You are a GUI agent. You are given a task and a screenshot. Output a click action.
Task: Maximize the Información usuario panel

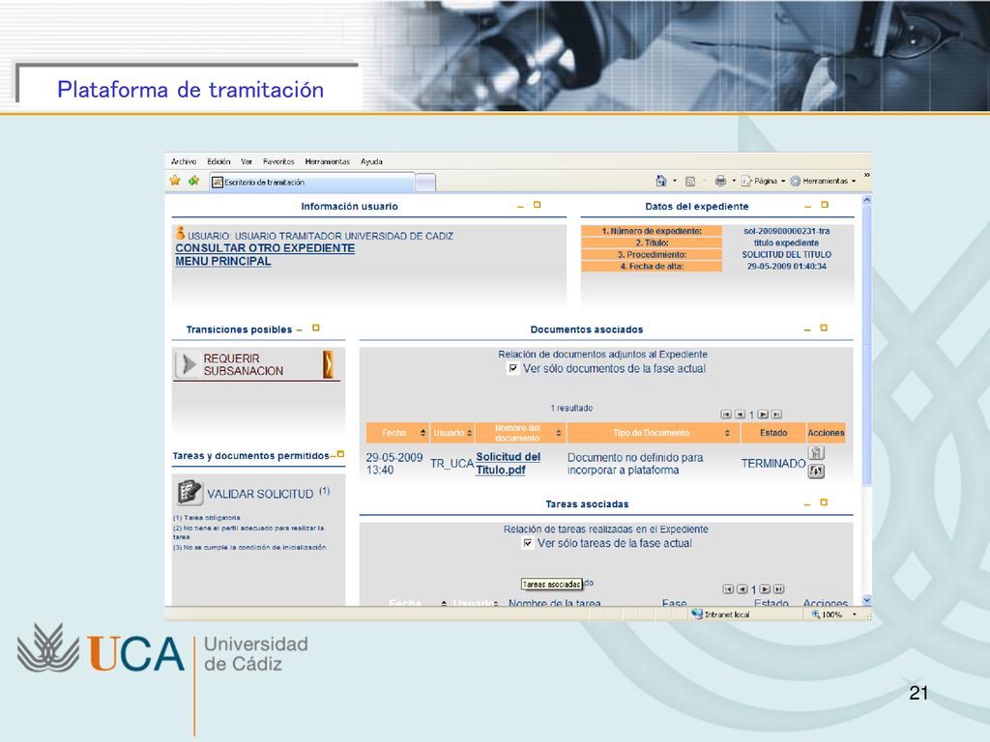click(538, 205)
